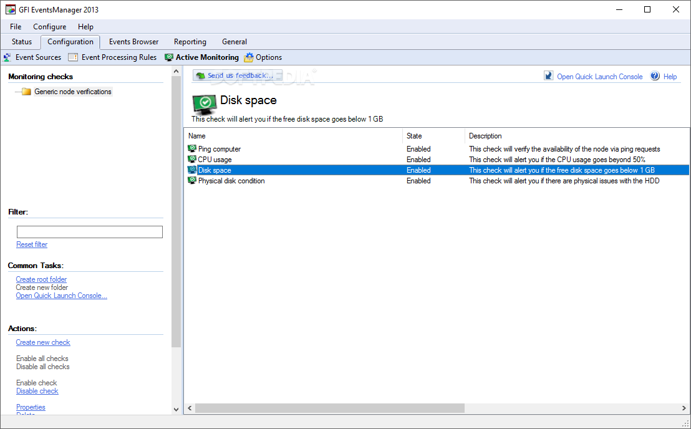This screenshot has height=429, width=691.
Task: Click the GFI EventsManager app icon in title bar
Action: click(x=10, y=9)
